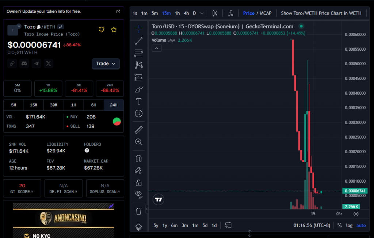Open the TradingView logo on chart

(x=159, y=199)
